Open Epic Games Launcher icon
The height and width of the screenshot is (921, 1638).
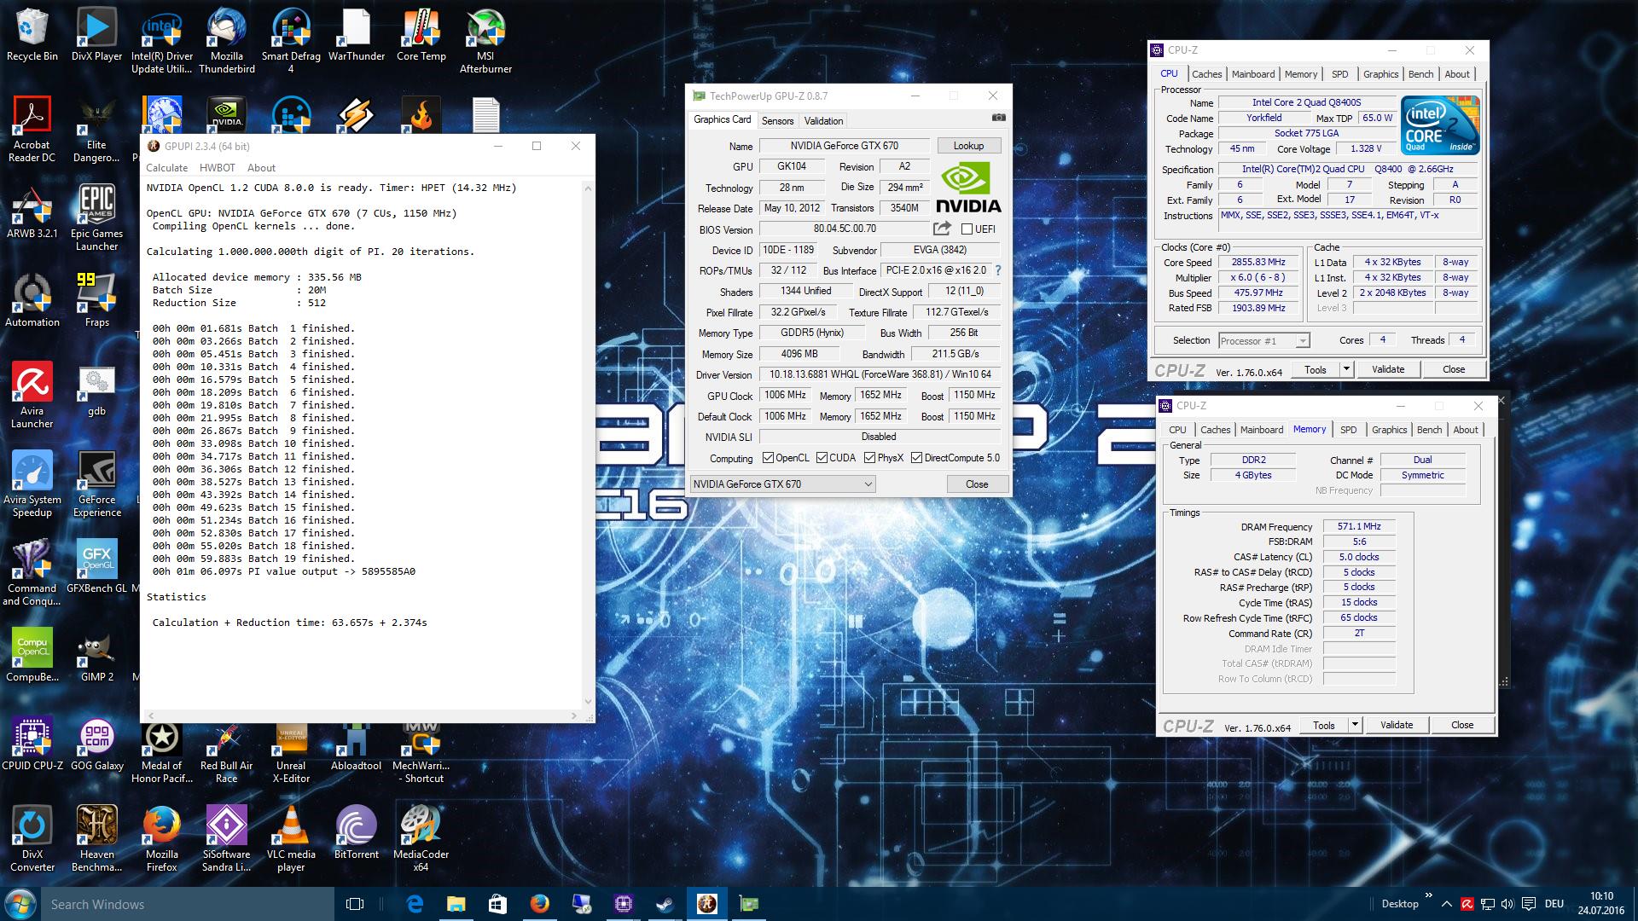(x=96, y=219)
